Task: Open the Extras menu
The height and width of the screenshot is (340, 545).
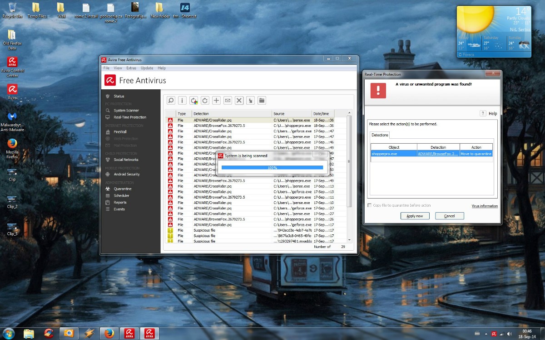Action: (x=131, y=68)
